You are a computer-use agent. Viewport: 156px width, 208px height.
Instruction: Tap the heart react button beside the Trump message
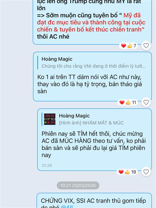[146, 45]
